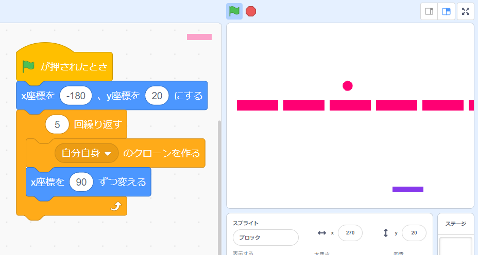Click sprite y position field 20
The height and width of the screenshot is (255, 478).
click(414, 233)
